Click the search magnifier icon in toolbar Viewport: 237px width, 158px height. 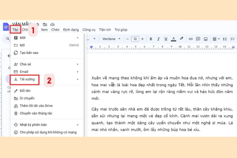[8, 39]
